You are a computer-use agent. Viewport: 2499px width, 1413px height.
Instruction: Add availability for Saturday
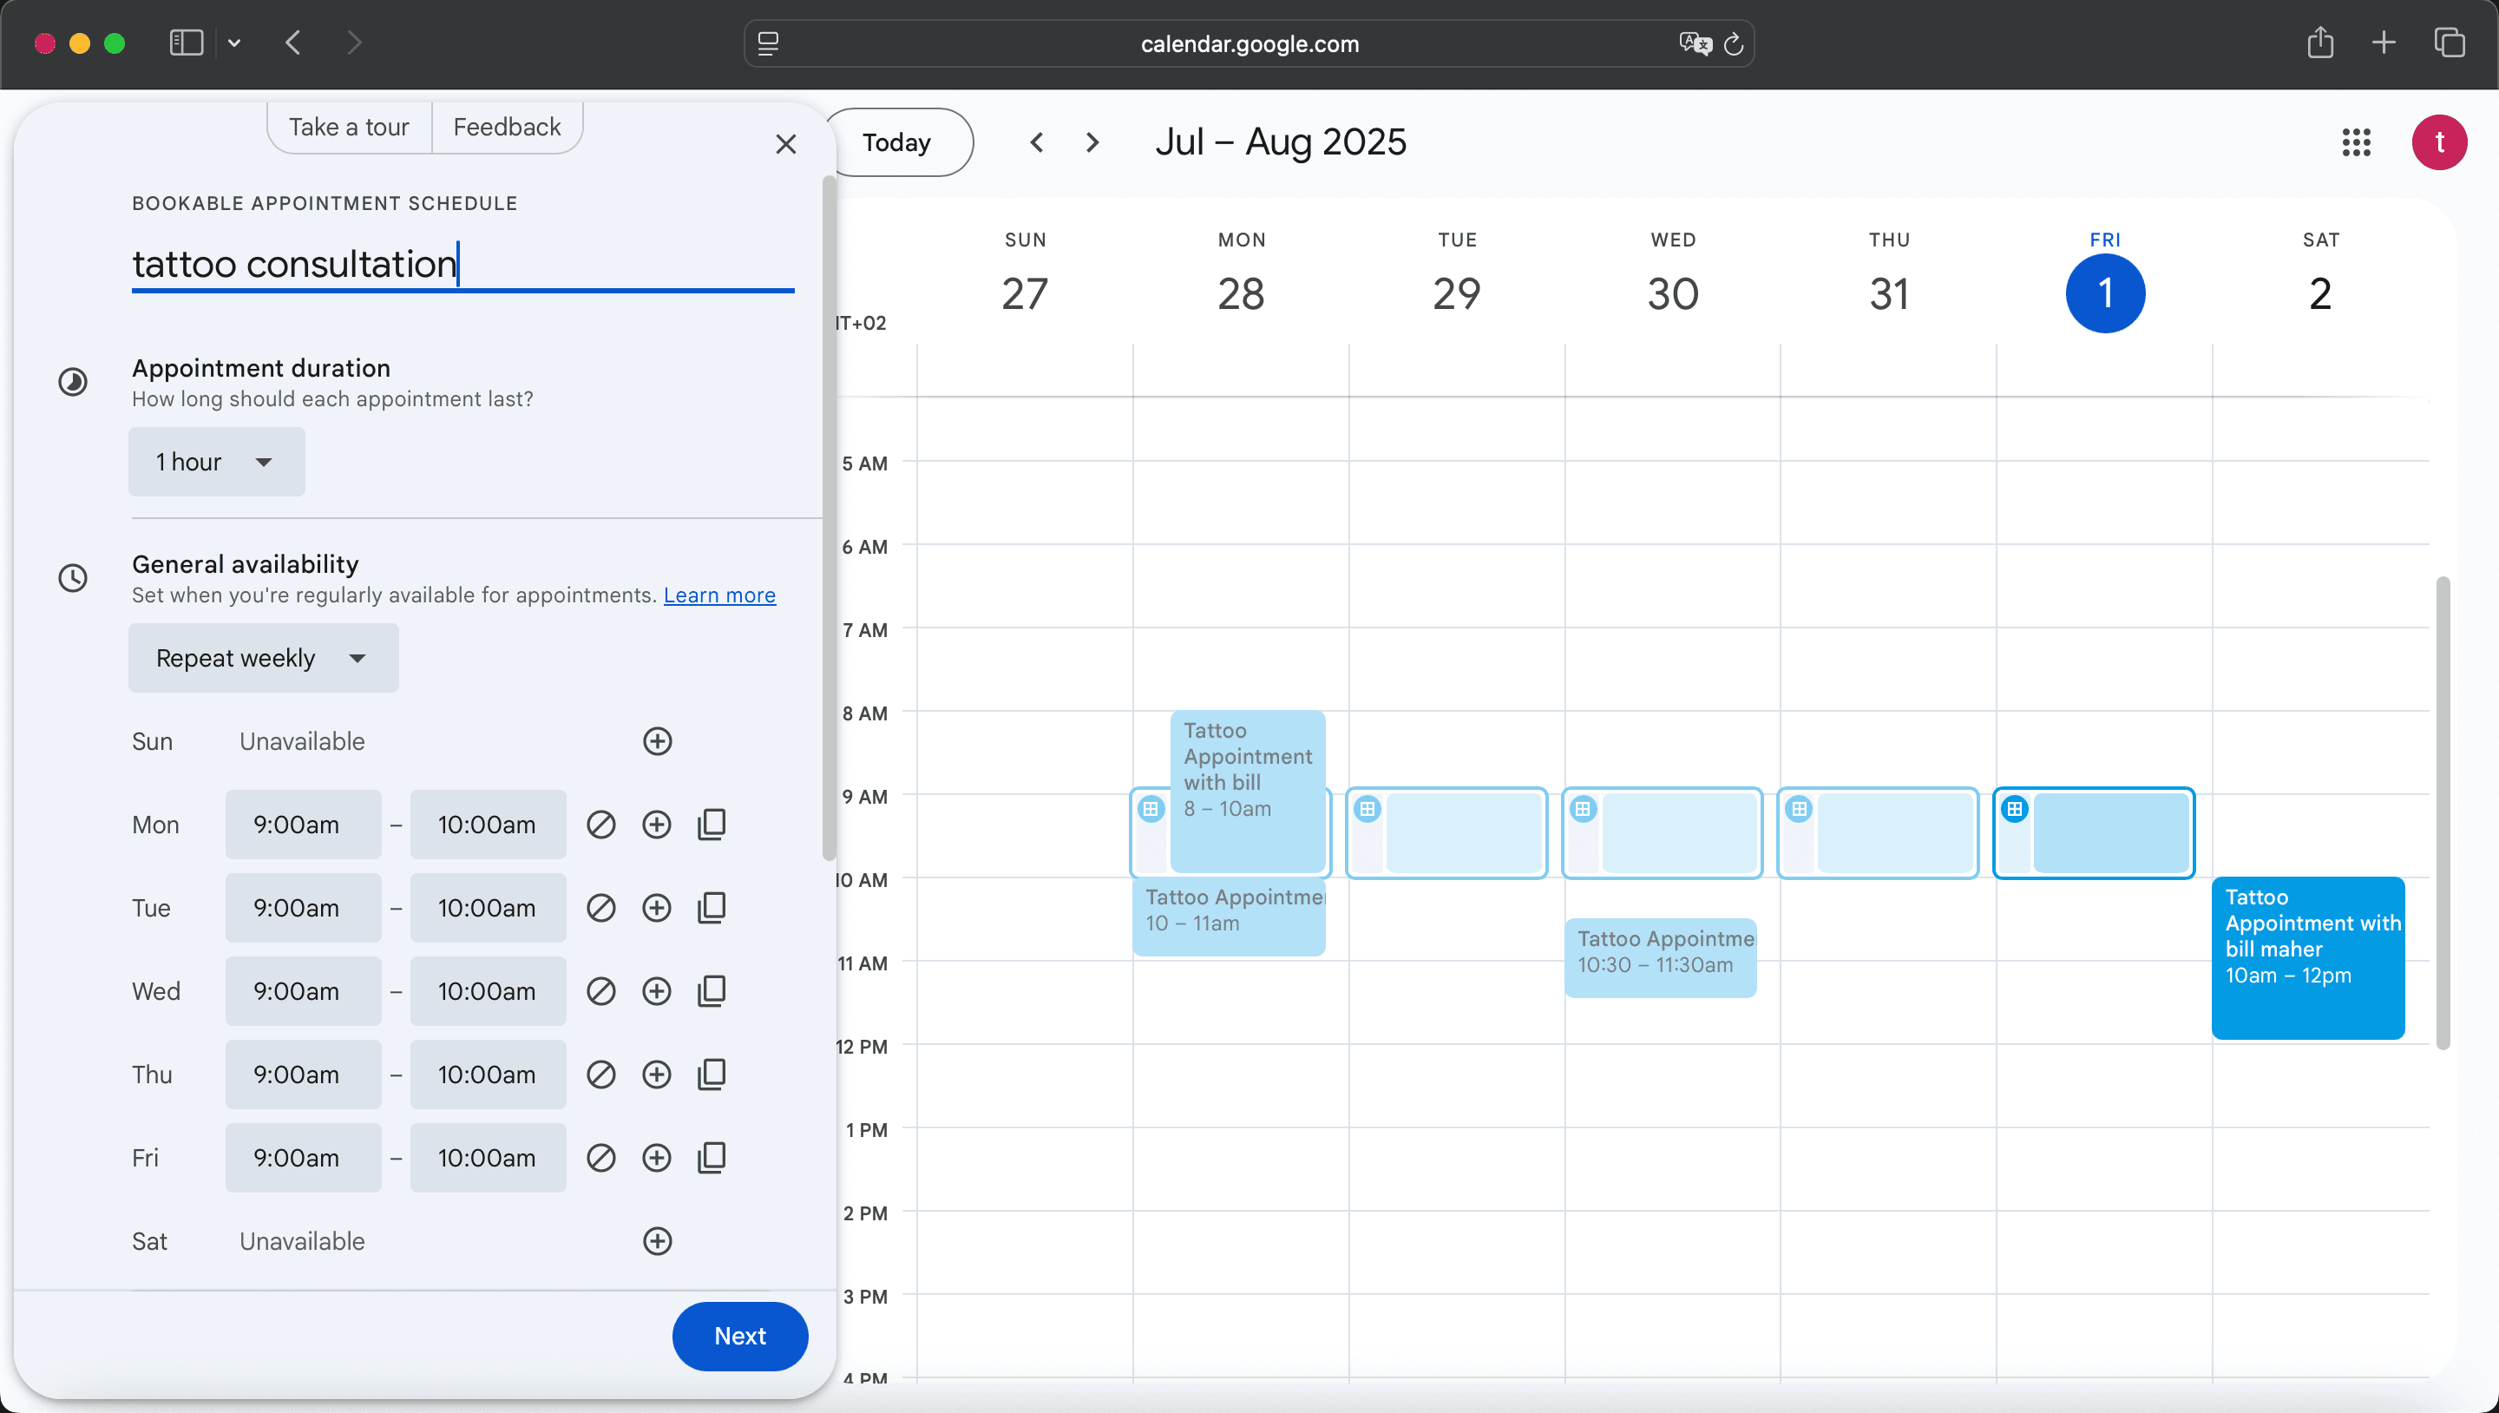657,1241
